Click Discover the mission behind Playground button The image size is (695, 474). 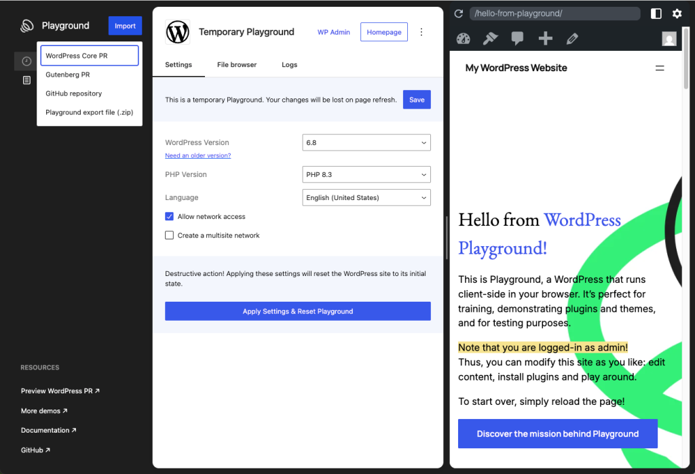click(x=558, y=434)
